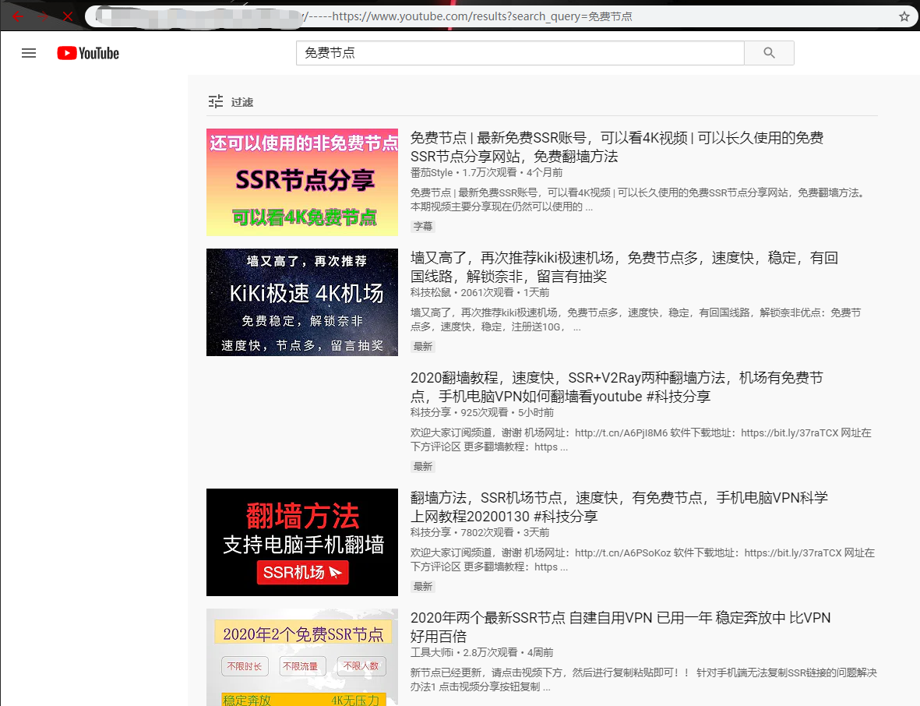The width and height of the screenshot is (920, 706).
Task: Click description with link http://t.cn/A6PjI8M6
Action: [640, 439]
